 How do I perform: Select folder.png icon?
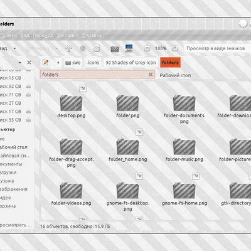coord(127,103)
